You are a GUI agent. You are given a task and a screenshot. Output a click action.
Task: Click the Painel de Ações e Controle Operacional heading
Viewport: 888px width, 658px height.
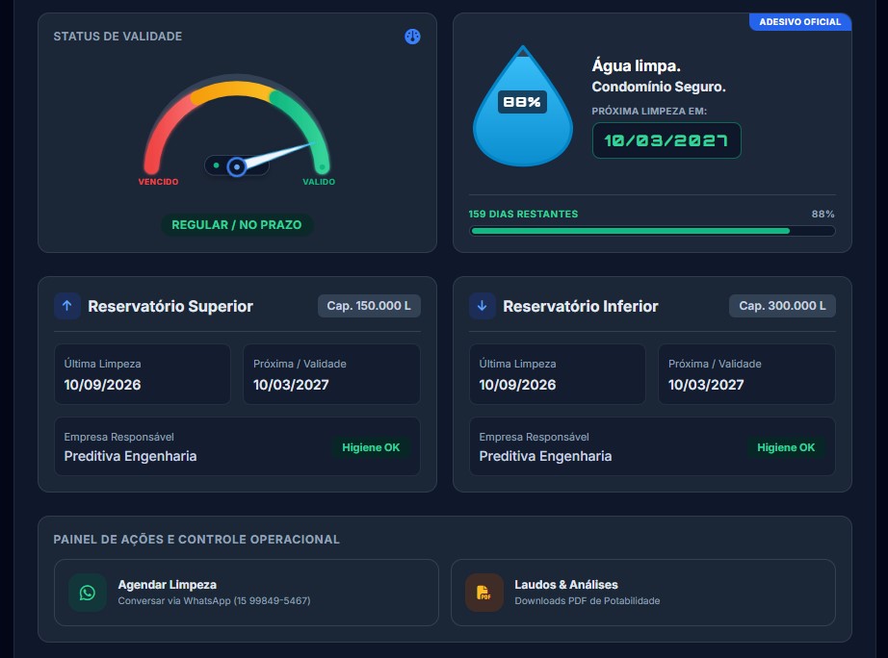click(x=196, y=539)
